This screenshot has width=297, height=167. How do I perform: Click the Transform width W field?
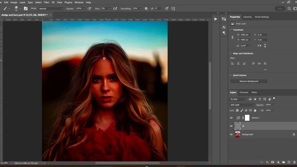(x=245, y=35)
